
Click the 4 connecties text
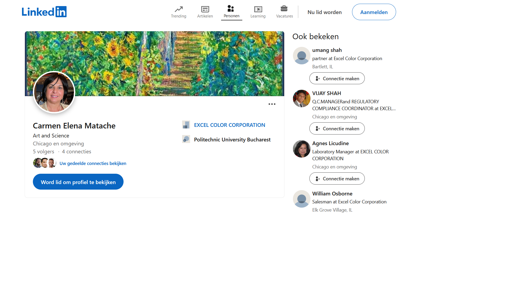pos(76,151)
